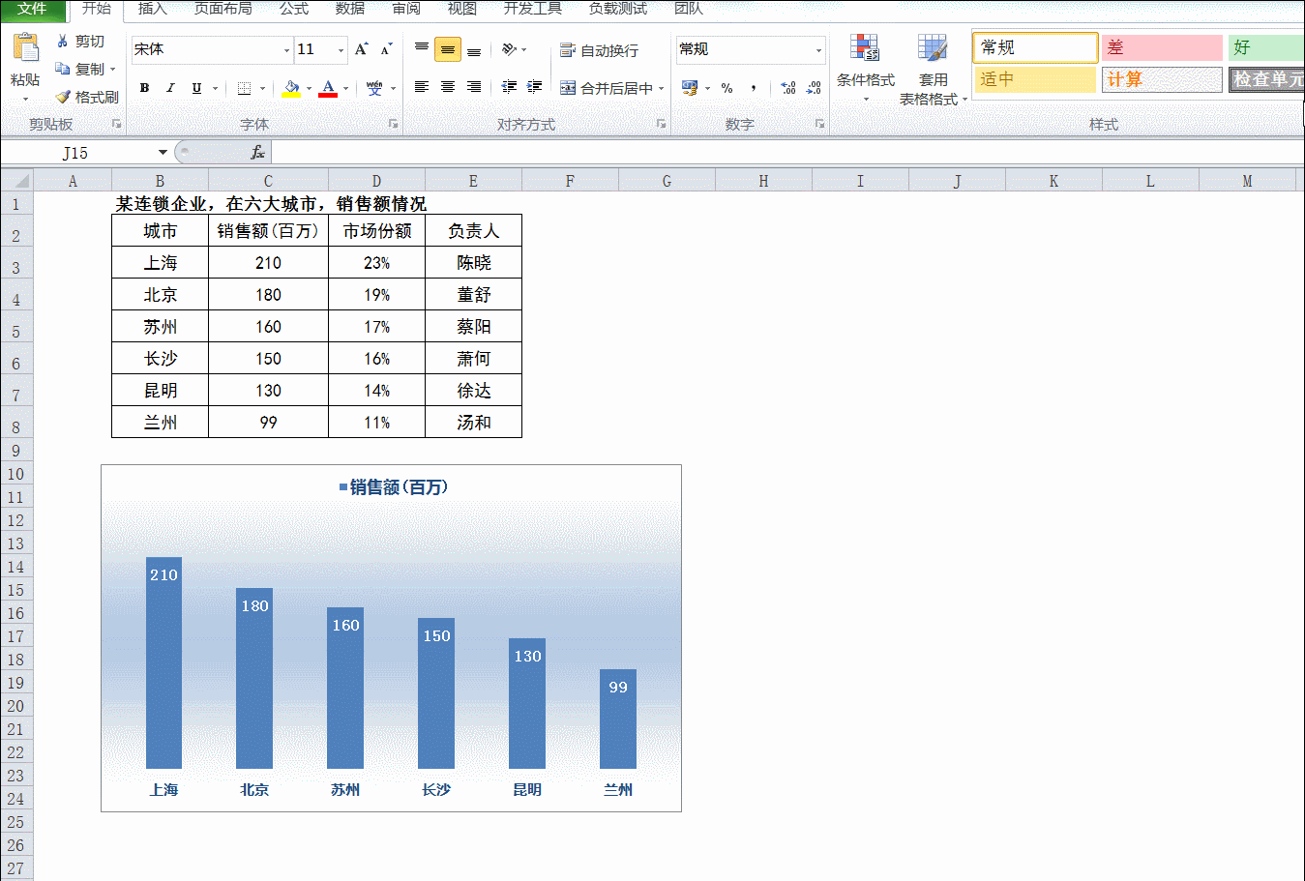Open the accounting number format icon

pos(690,88)
